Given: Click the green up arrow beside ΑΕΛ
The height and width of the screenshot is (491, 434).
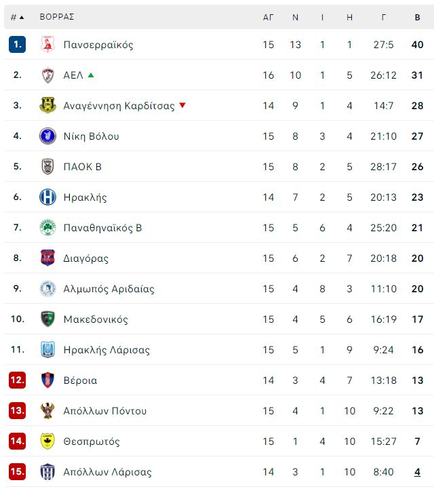Looking at the screenshot, I should [x=91, y=75].
